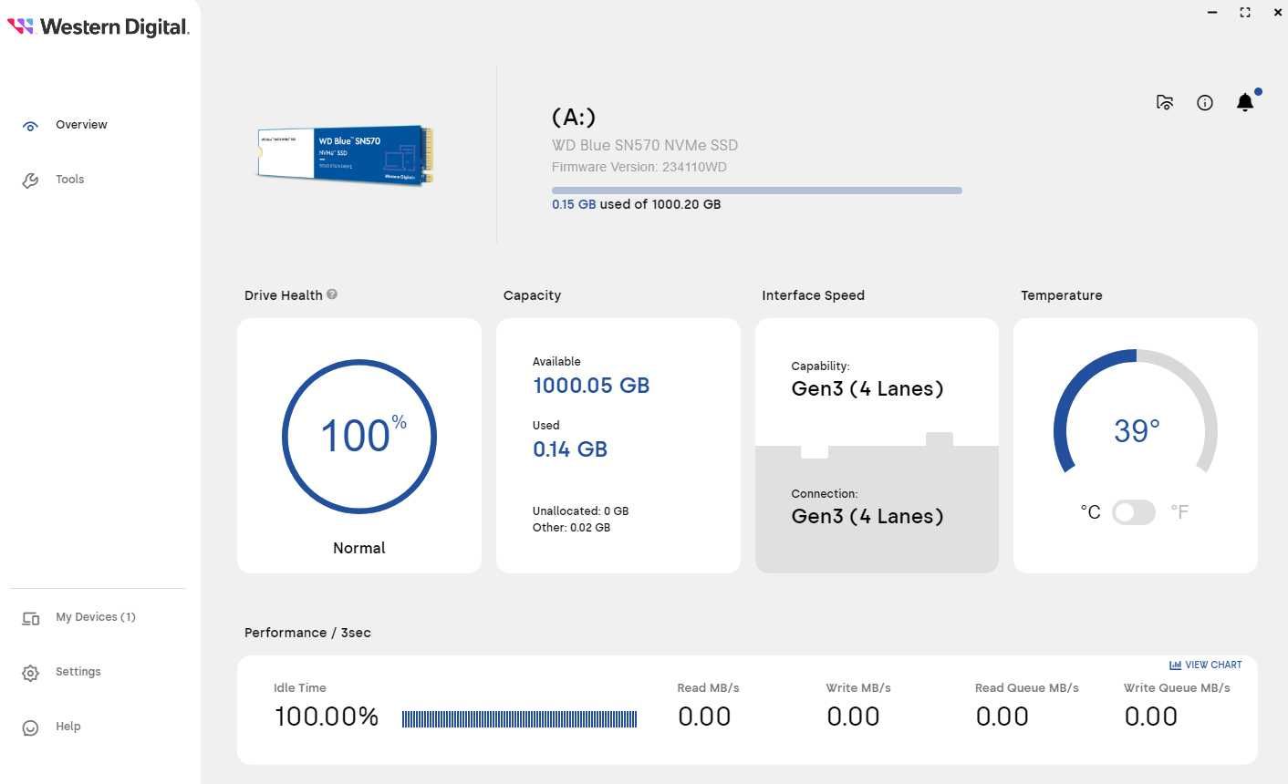Click the Performance / 3sec heading
Viewport: 1288px width, 784px height.
coord(307,633)
